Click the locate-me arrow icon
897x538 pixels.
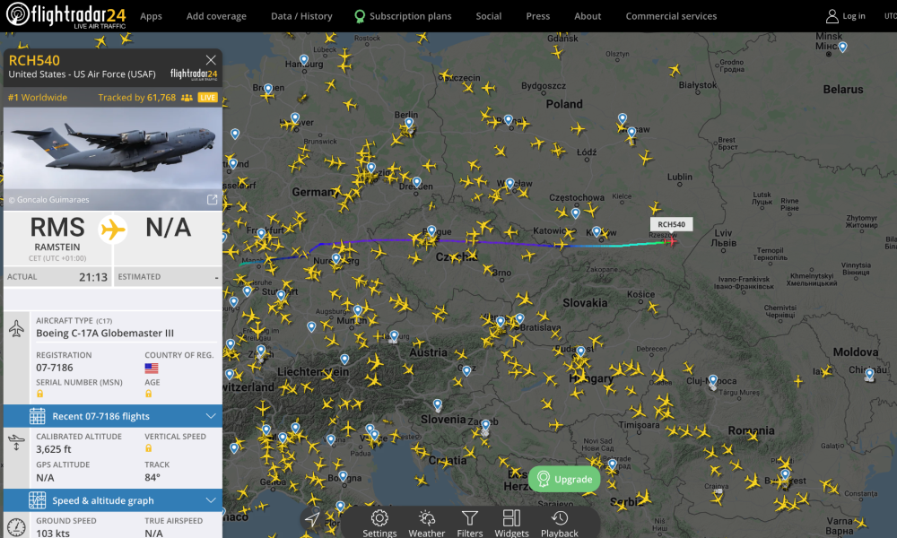click(x=312, y=520)
